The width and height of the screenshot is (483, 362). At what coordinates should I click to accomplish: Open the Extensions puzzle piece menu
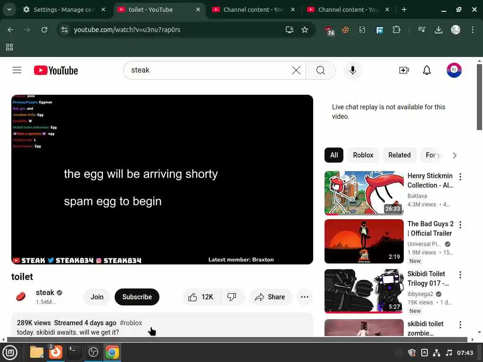396,30
